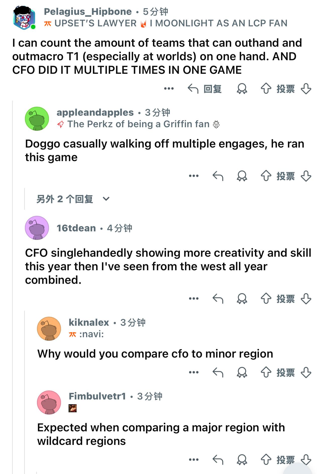Upvote appleandapples' Doggo comment
Screen dimensions: 324x474
coord(266,176)
